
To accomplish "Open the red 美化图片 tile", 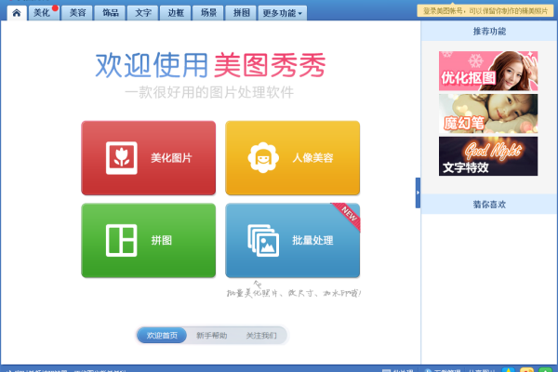I will [149, 158].
